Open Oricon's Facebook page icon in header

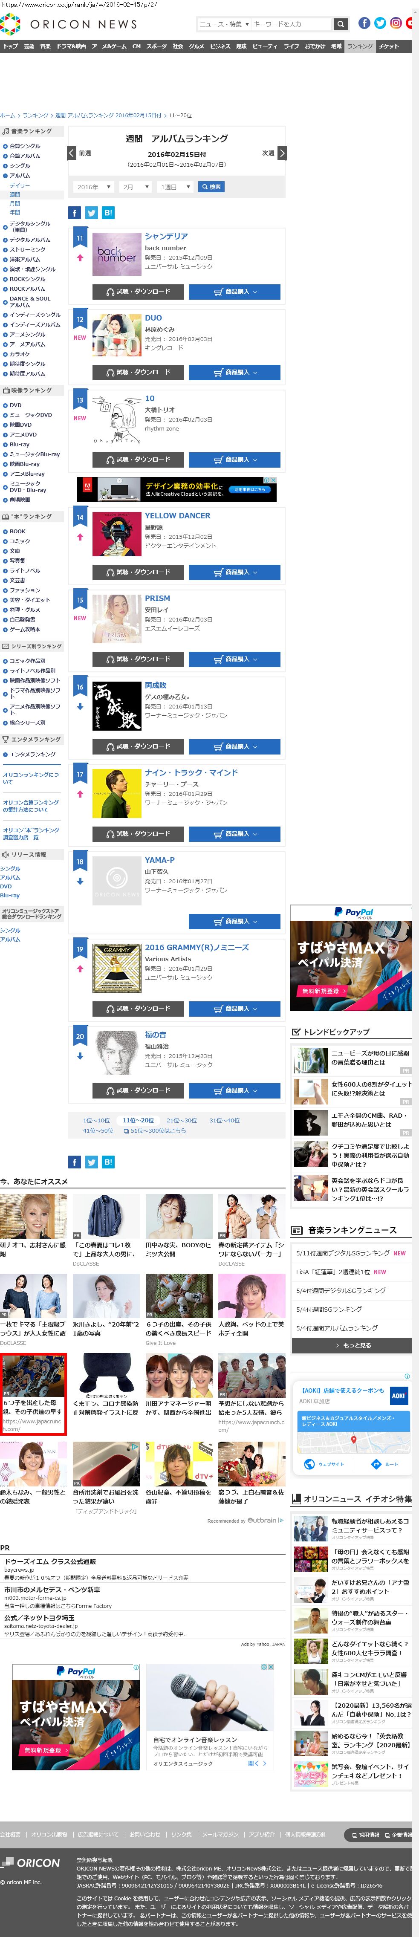pyautogui.click(x=364, y=23)
